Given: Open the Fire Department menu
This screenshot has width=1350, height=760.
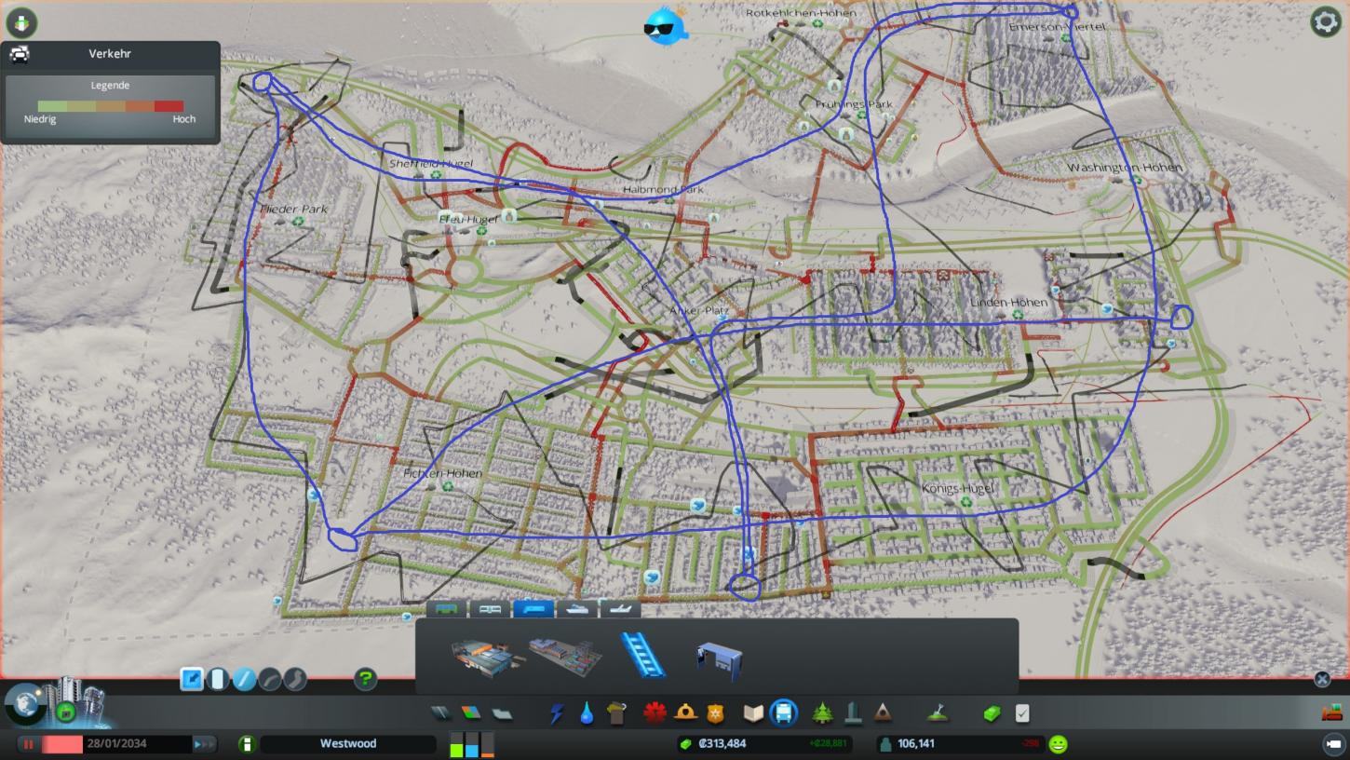Looking at the screenshot, I should pyautogui.click(x=686, y=713).
